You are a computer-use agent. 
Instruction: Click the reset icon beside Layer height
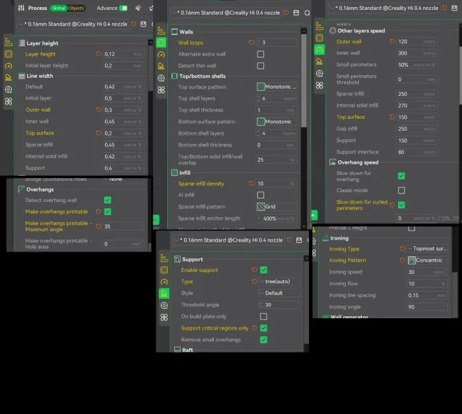(x=99, y=54)
